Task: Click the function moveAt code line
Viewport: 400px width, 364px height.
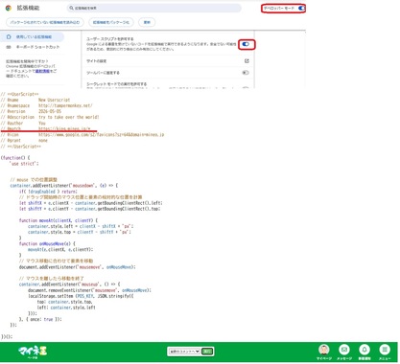Action: [x=59, y=220]
